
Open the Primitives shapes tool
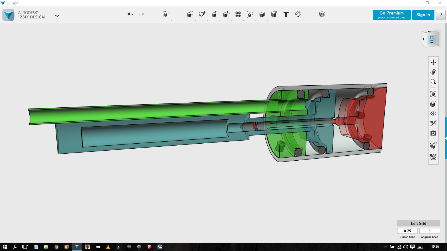[190, 15]
